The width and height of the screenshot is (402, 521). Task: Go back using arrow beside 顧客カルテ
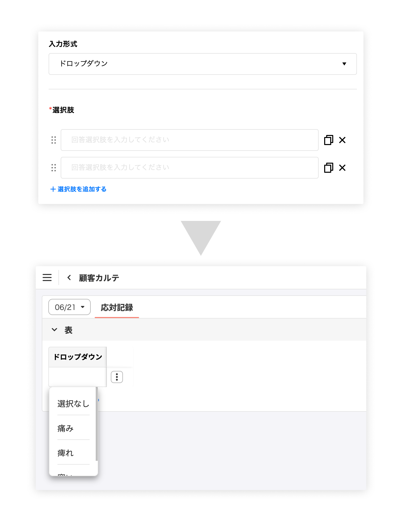tap(69, 277)
